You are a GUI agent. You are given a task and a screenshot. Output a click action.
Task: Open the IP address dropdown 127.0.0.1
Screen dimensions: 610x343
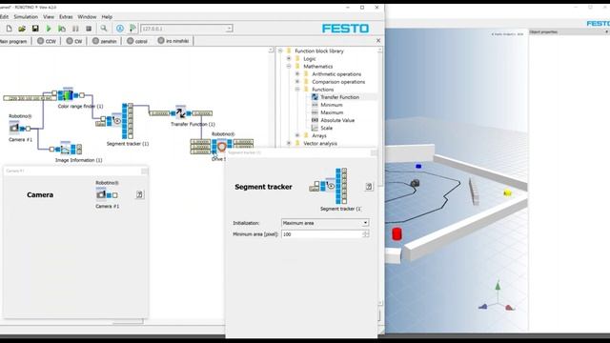(229, 29)
